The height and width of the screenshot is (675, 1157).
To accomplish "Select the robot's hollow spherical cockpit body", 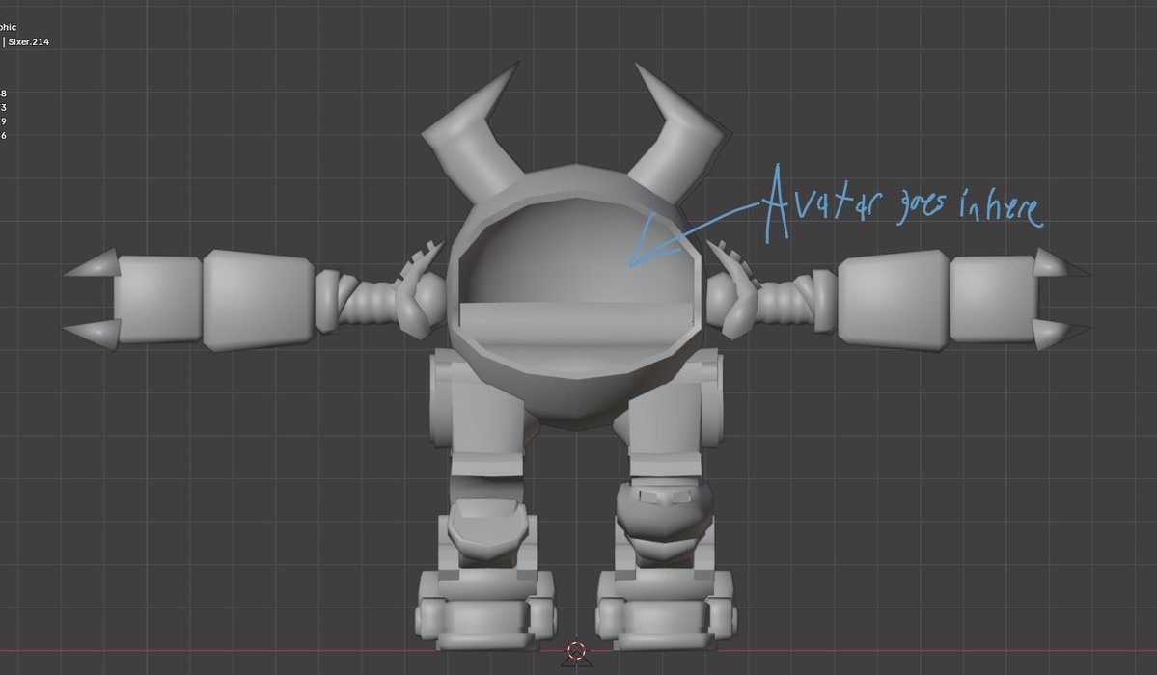I will pyautogui.click(x=576, y=297).
